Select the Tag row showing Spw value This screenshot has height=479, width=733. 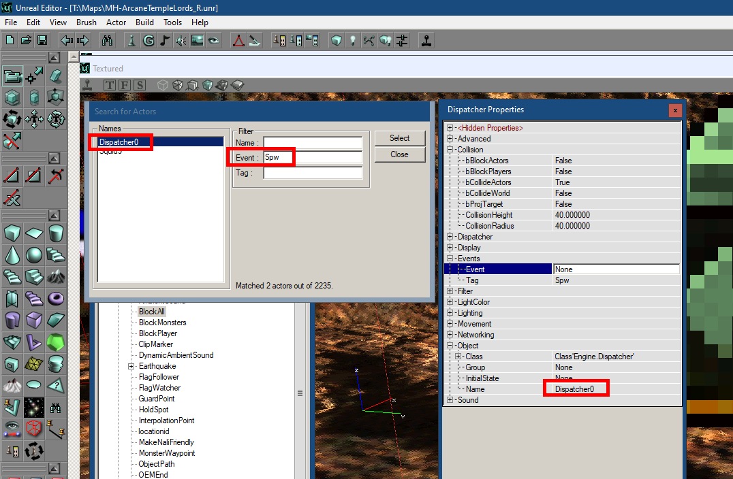[x=498, y=280]
